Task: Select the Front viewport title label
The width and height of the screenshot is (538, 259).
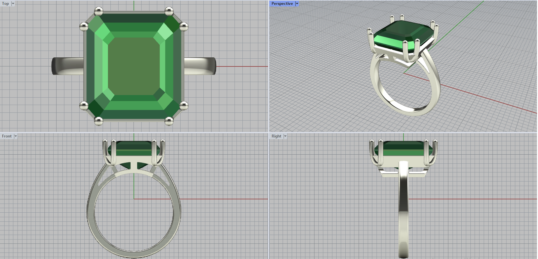Action: click(6, 136)
